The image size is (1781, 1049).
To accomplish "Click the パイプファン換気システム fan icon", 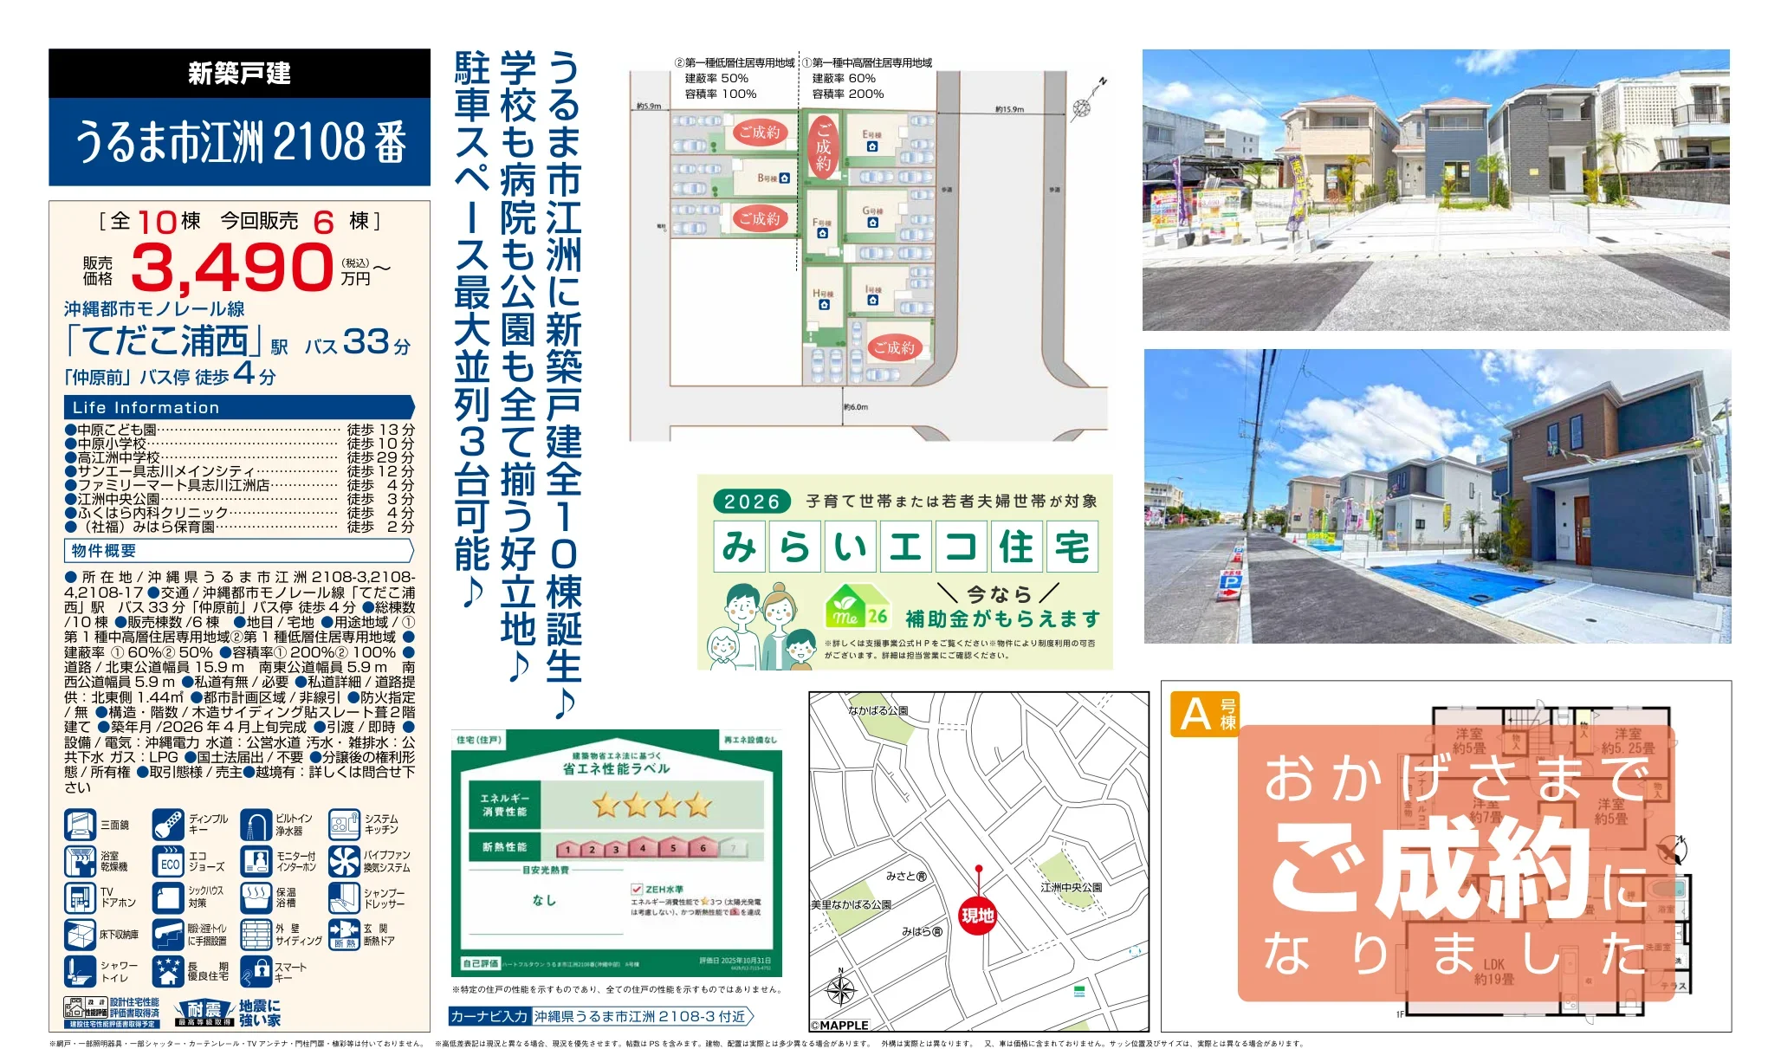I will pos(344,862).
